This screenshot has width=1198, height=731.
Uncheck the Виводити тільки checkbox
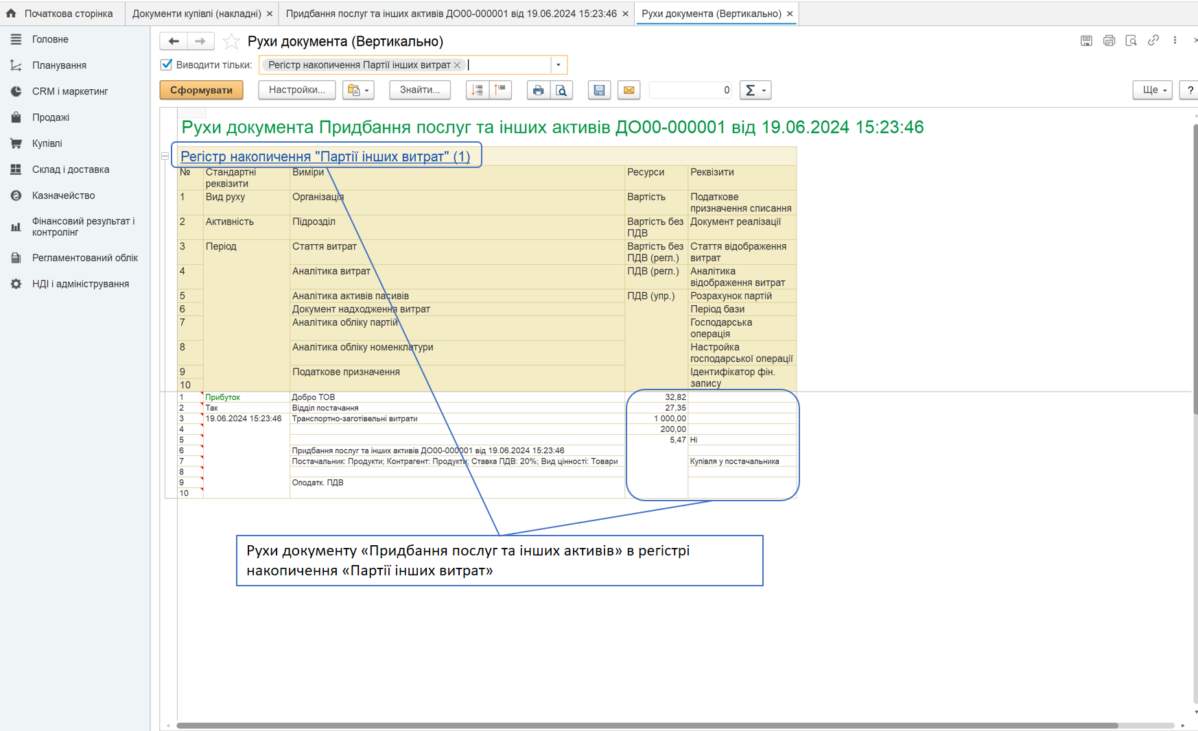pos(166,64)
